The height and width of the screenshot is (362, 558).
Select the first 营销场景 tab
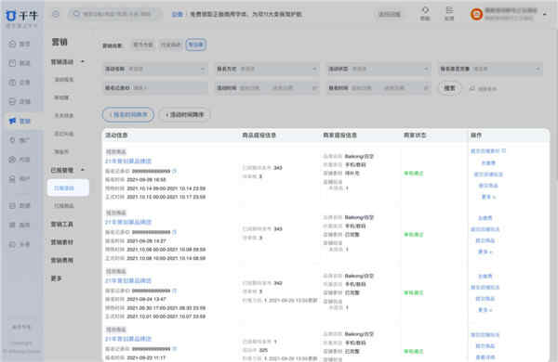143,45
